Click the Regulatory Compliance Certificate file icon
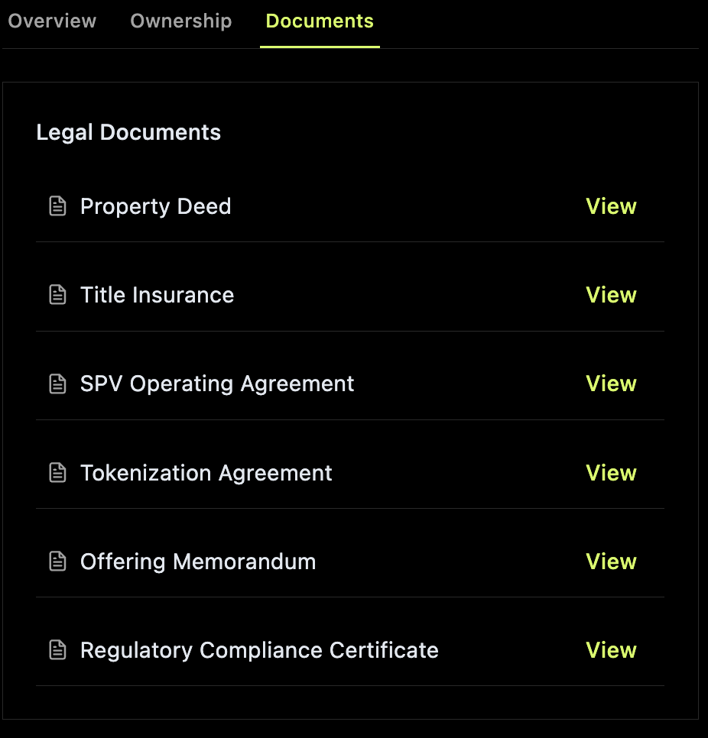This screenshot has height=738, width=708. (57, 650)
